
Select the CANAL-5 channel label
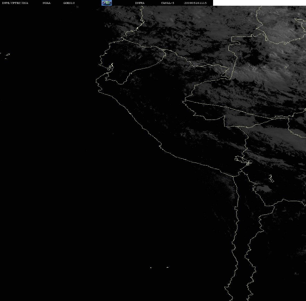(x=168, y=3)
